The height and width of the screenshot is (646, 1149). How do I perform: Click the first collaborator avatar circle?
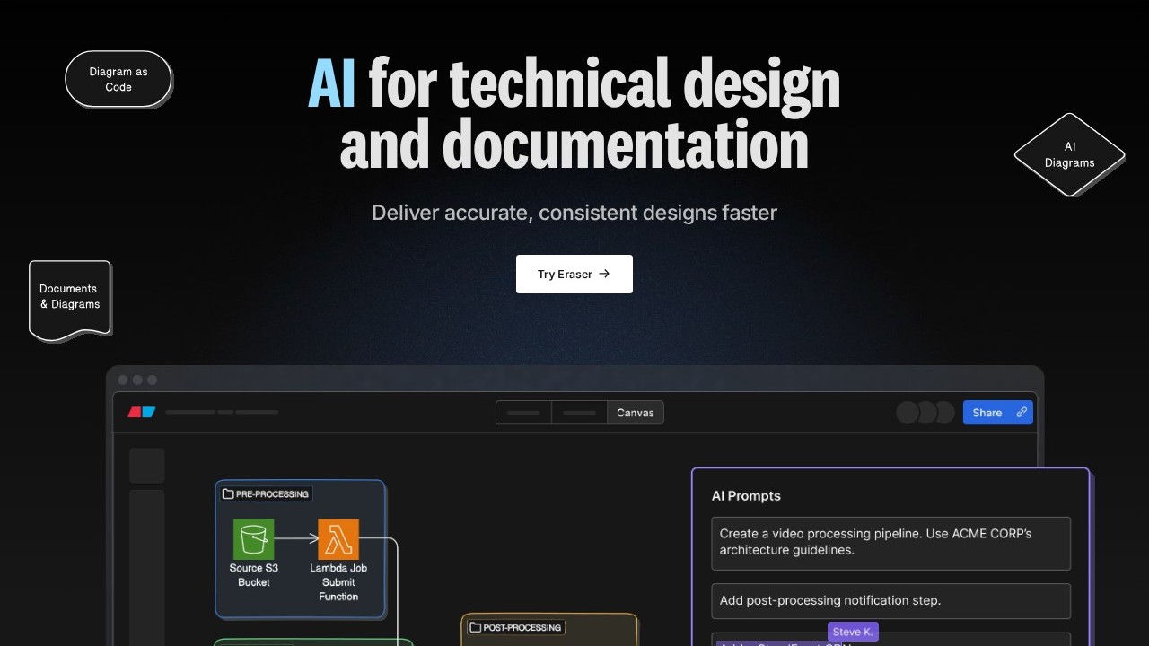click(908, 413)
